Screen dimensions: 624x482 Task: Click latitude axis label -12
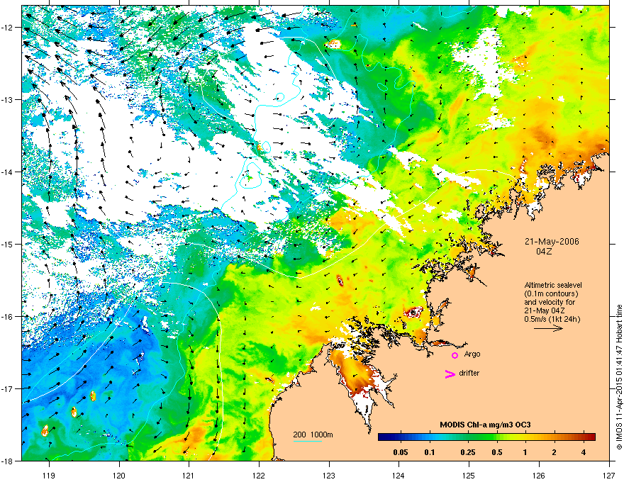8,27
